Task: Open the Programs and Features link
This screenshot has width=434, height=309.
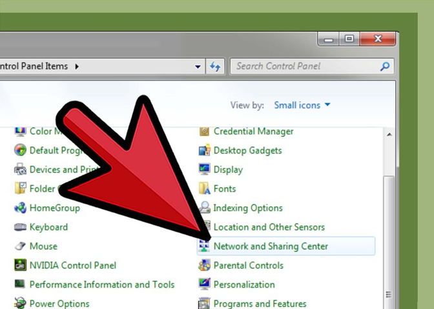Action: (x=260, y=304)
